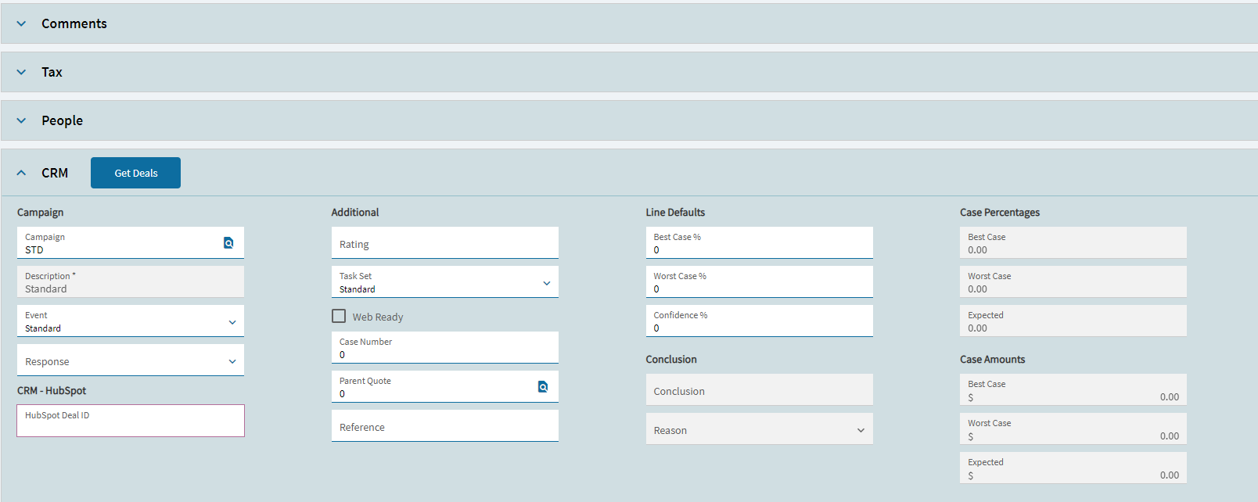The width and height of the screenshot is (1258, 502).
Task: Expand the Comments section chevron
Action: 21,23
